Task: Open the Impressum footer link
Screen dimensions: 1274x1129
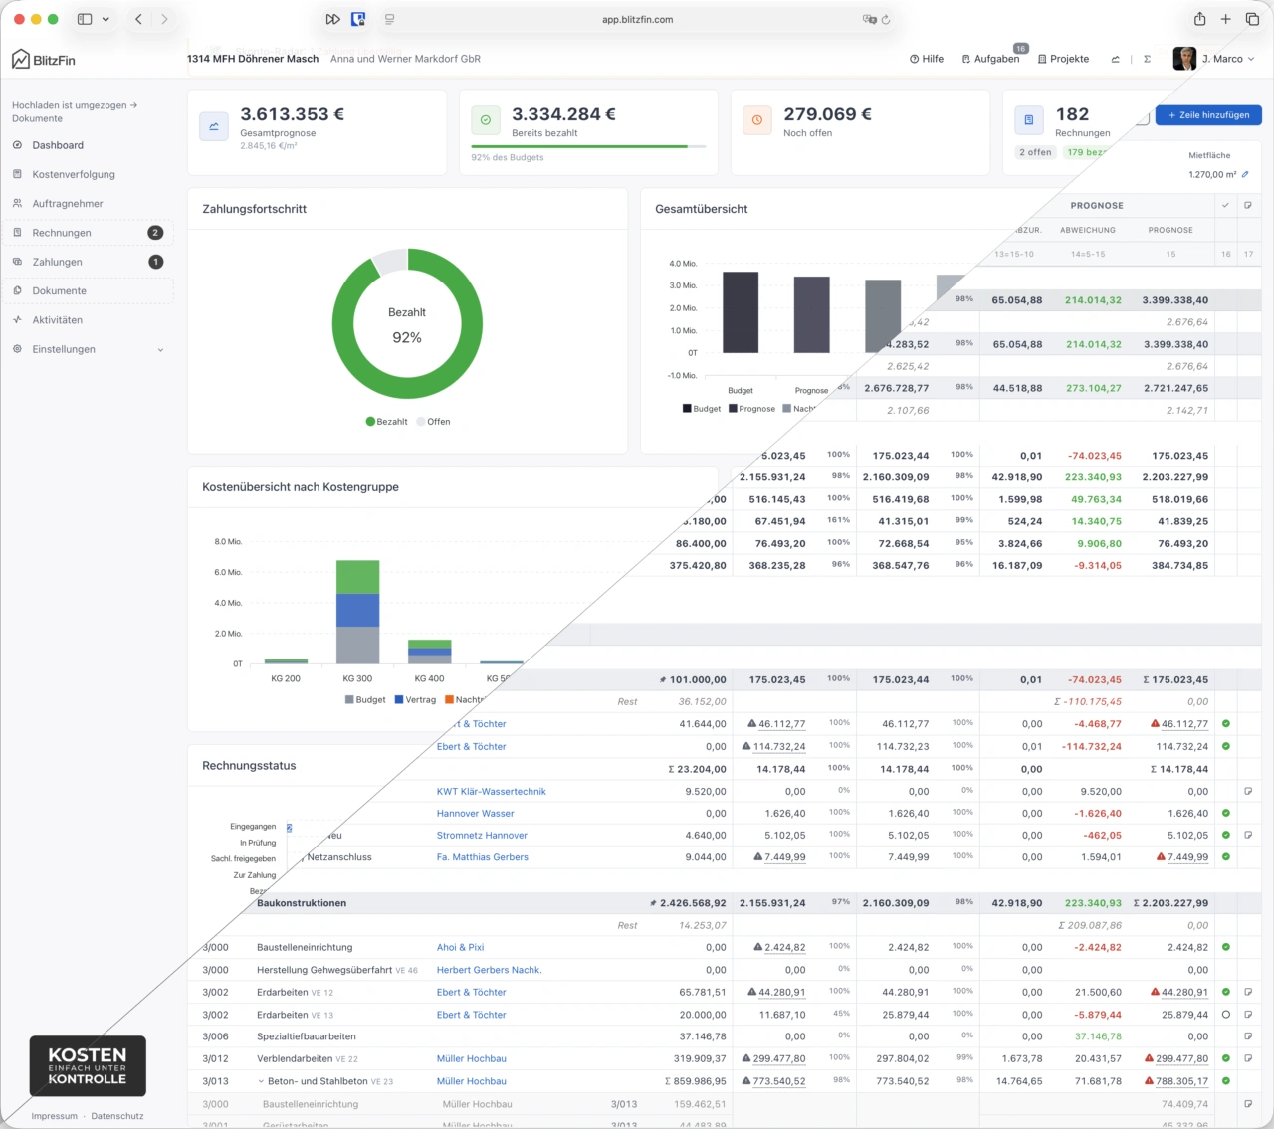Action: pos(54,1116)
